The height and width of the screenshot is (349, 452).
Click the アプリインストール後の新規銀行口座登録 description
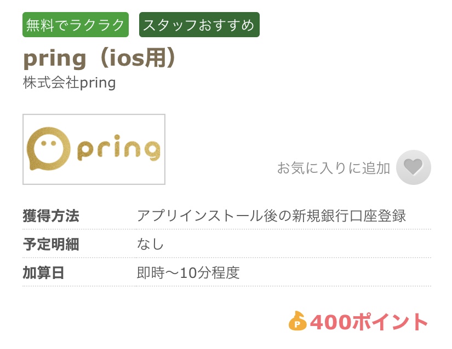click(x=271, y=216)
